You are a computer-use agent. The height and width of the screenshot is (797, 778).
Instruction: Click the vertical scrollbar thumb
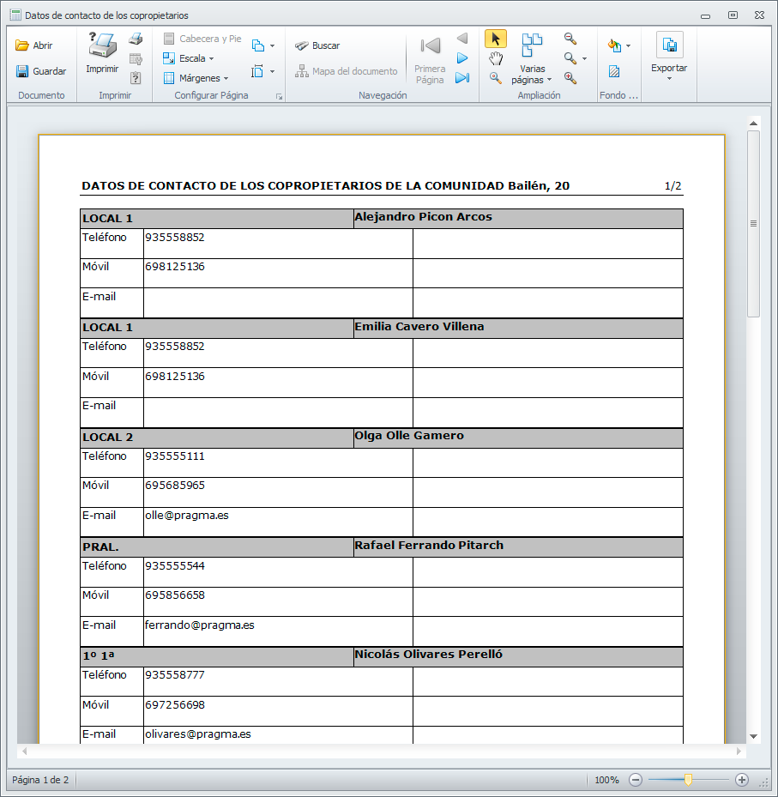[754, 224]
